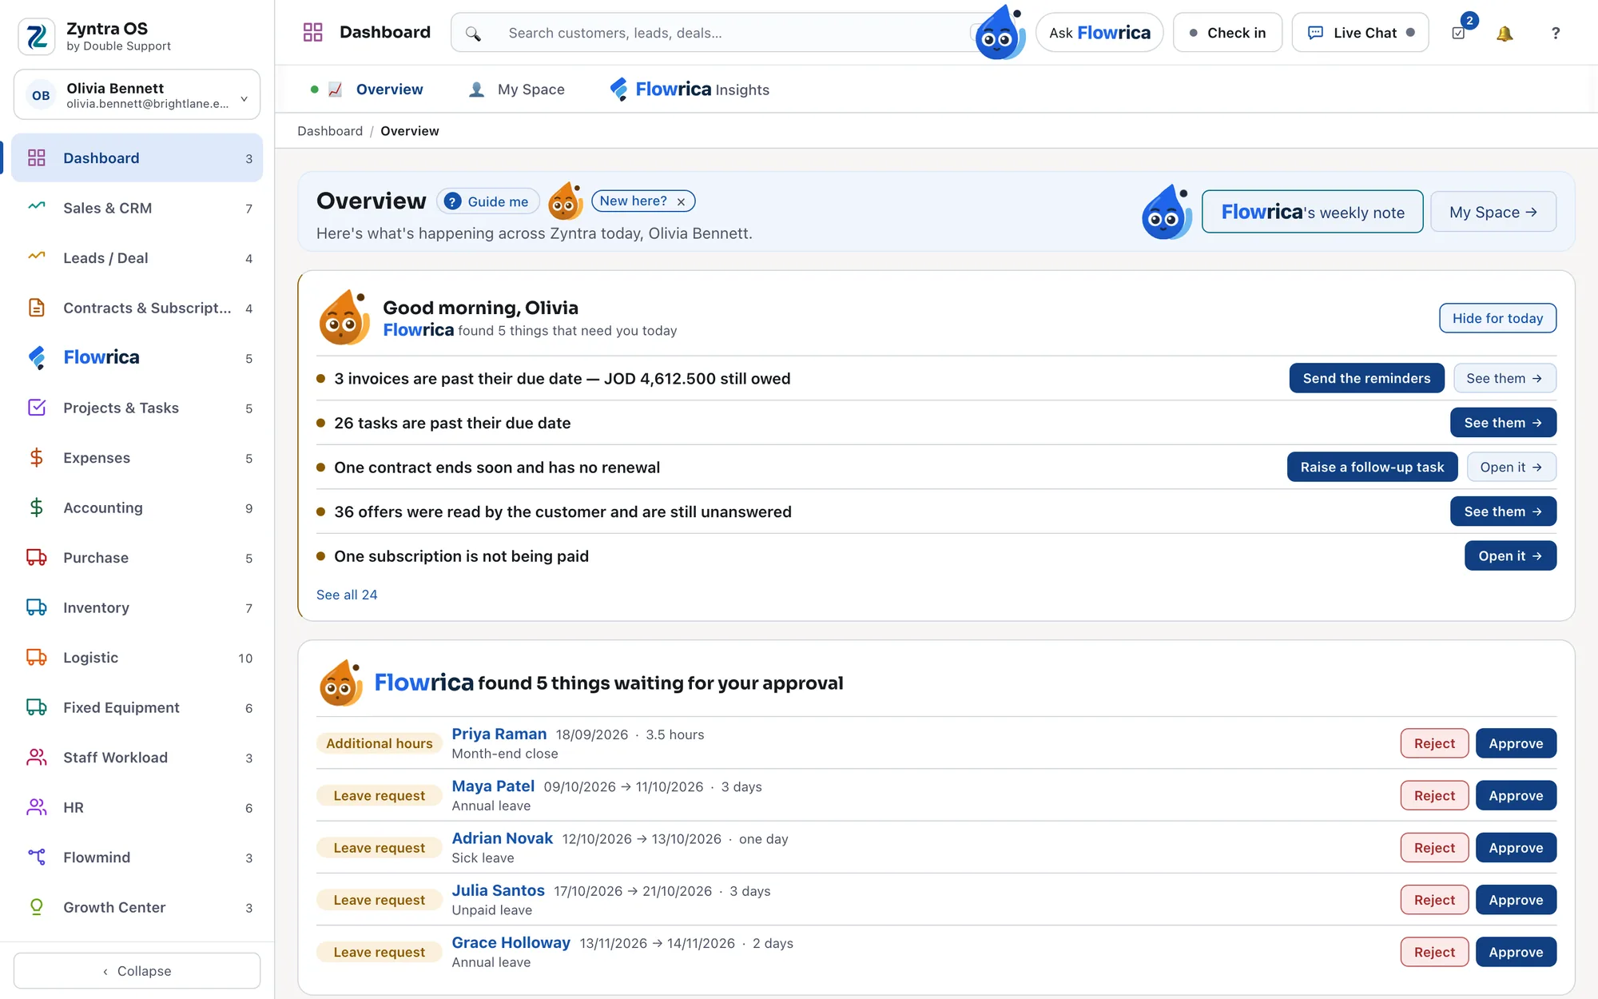Open the Accounting module
The height and width of the screenshot is (999, 1598).
coord(137,507)
